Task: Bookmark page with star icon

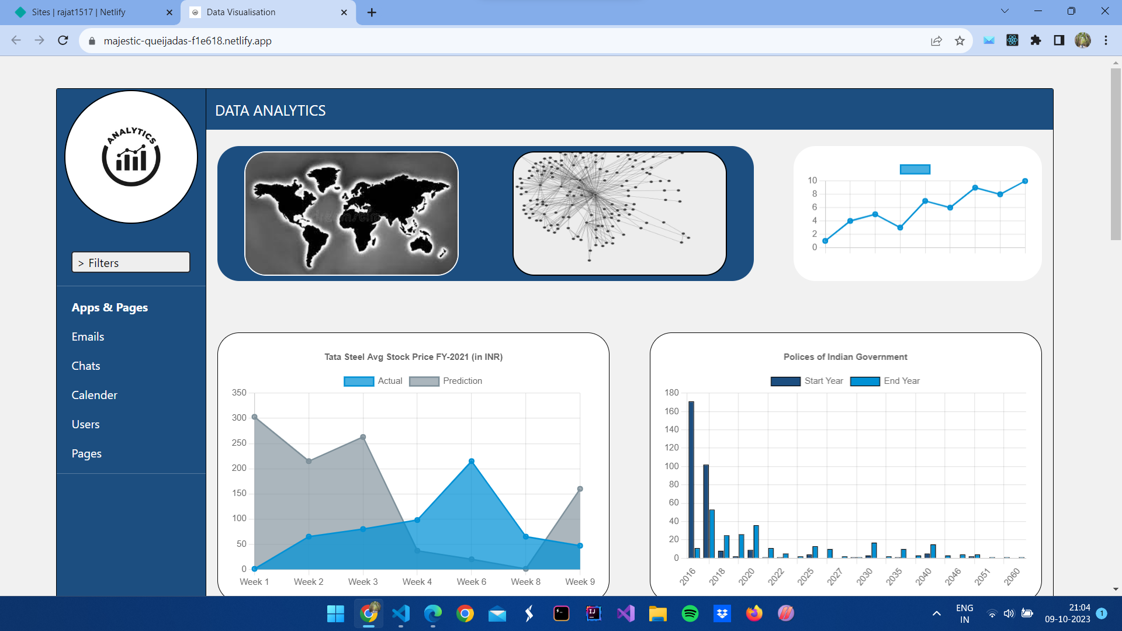Action: [x=960, y=40]
